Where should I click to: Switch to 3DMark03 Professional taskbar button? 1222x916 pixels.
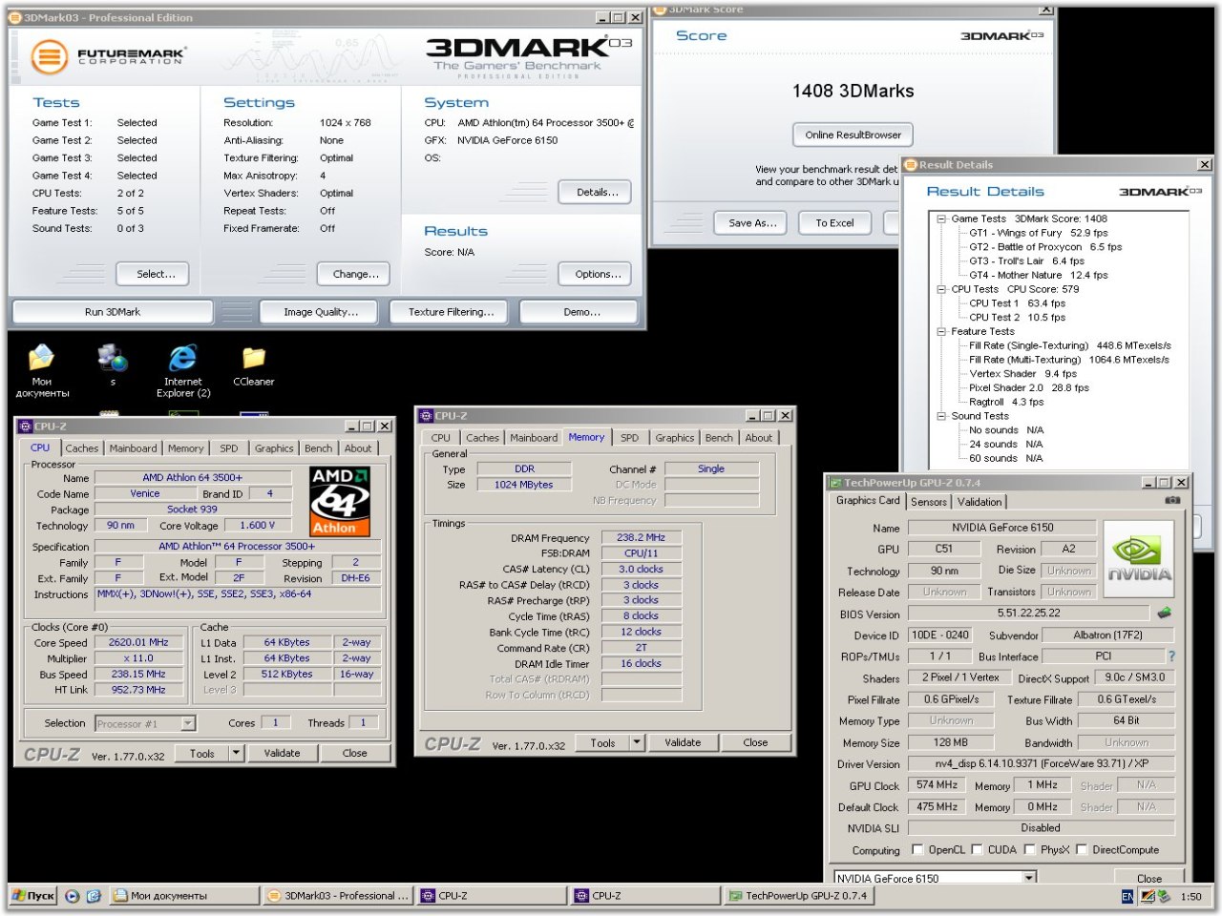[338, 896]
